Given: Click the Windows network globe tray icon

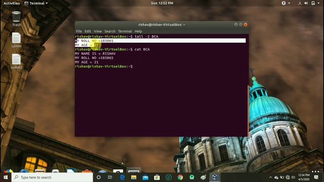Looking at the screenshot, I should click(x=288, y=177).
